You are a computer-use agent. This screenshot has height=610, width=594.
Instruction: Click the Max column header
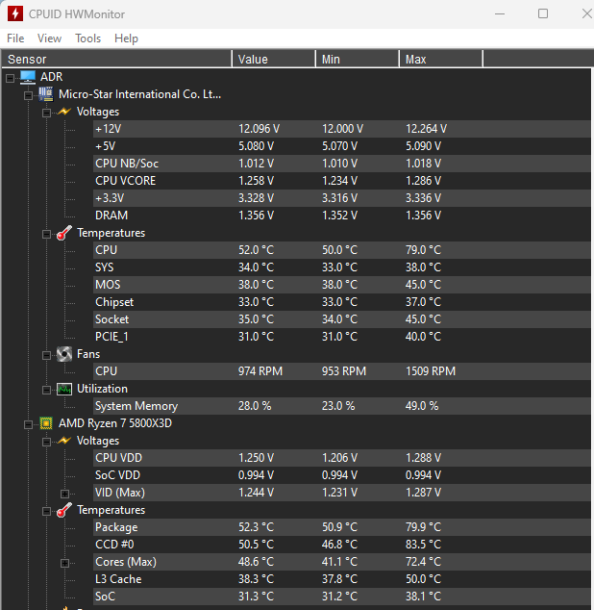(441, 59)
